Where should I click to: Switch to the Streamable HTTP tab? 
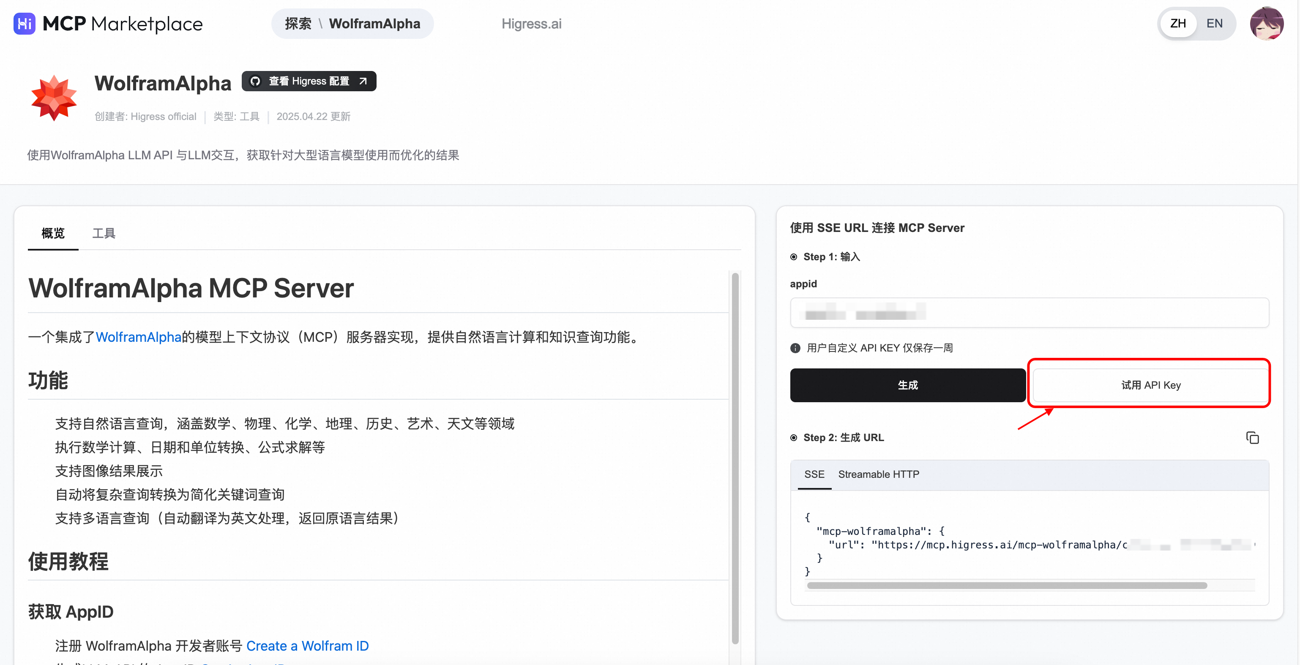(x=878, y=474)
